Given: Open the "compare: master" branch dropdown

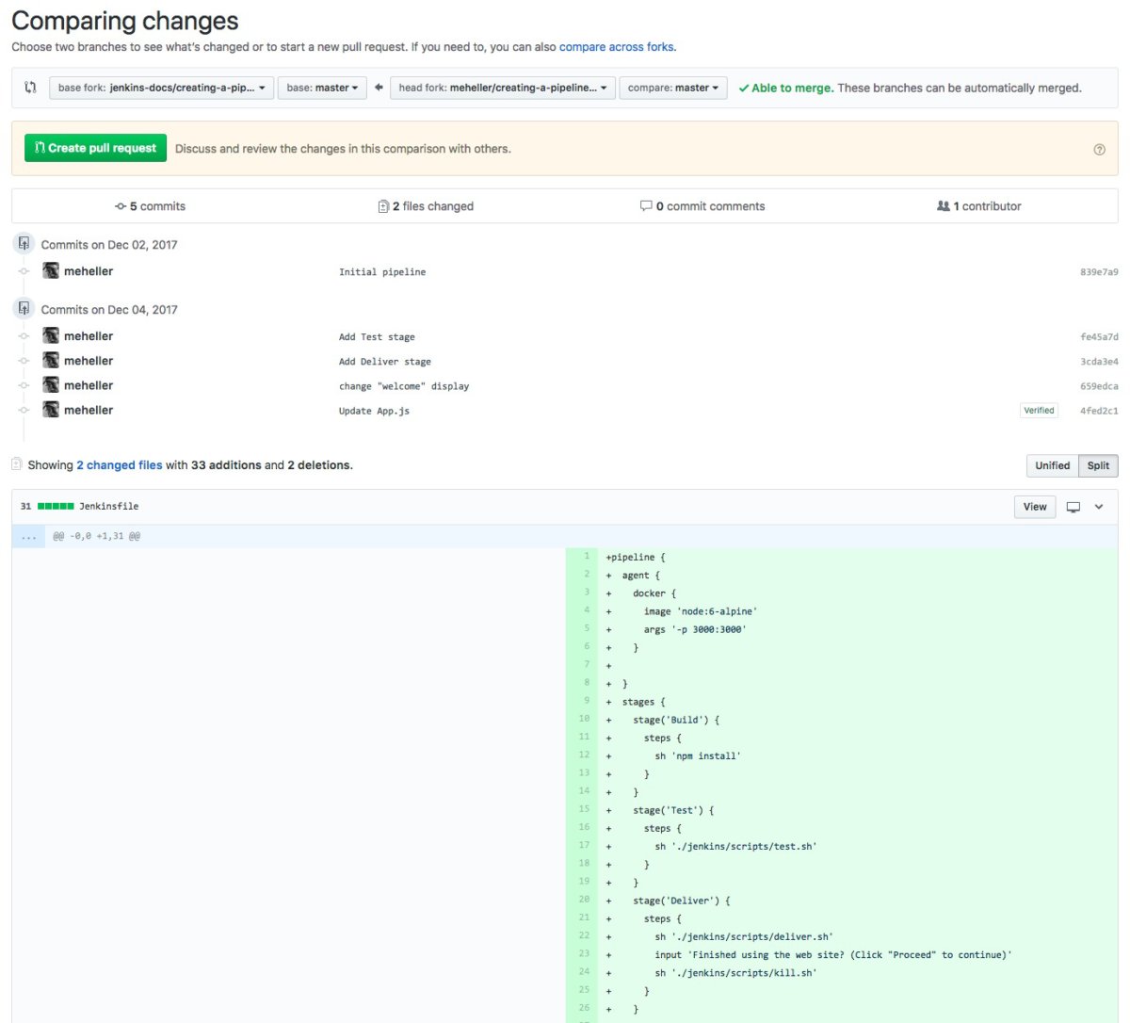Looking at the screenshot, I should [x=674, y=88].
